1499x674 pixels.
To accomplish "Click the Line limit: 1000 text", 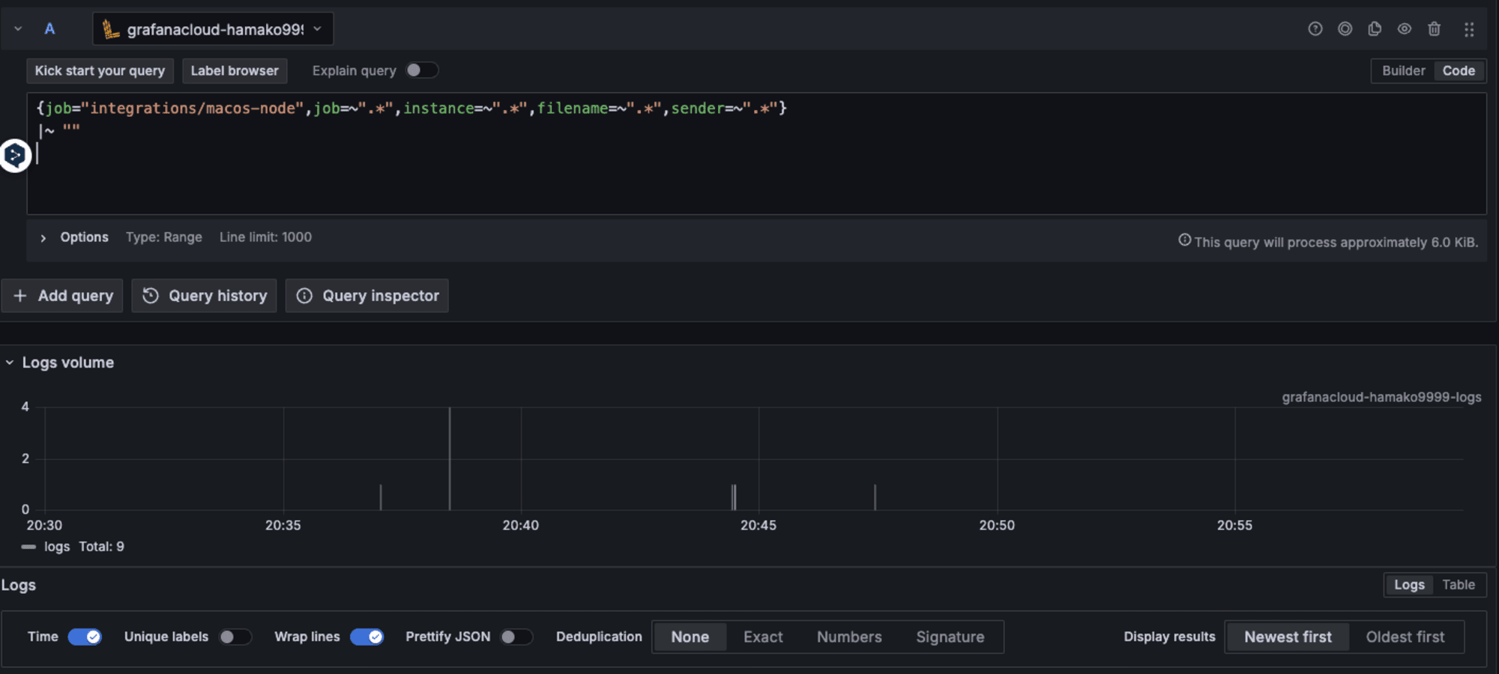I will (x=265, y=237).
